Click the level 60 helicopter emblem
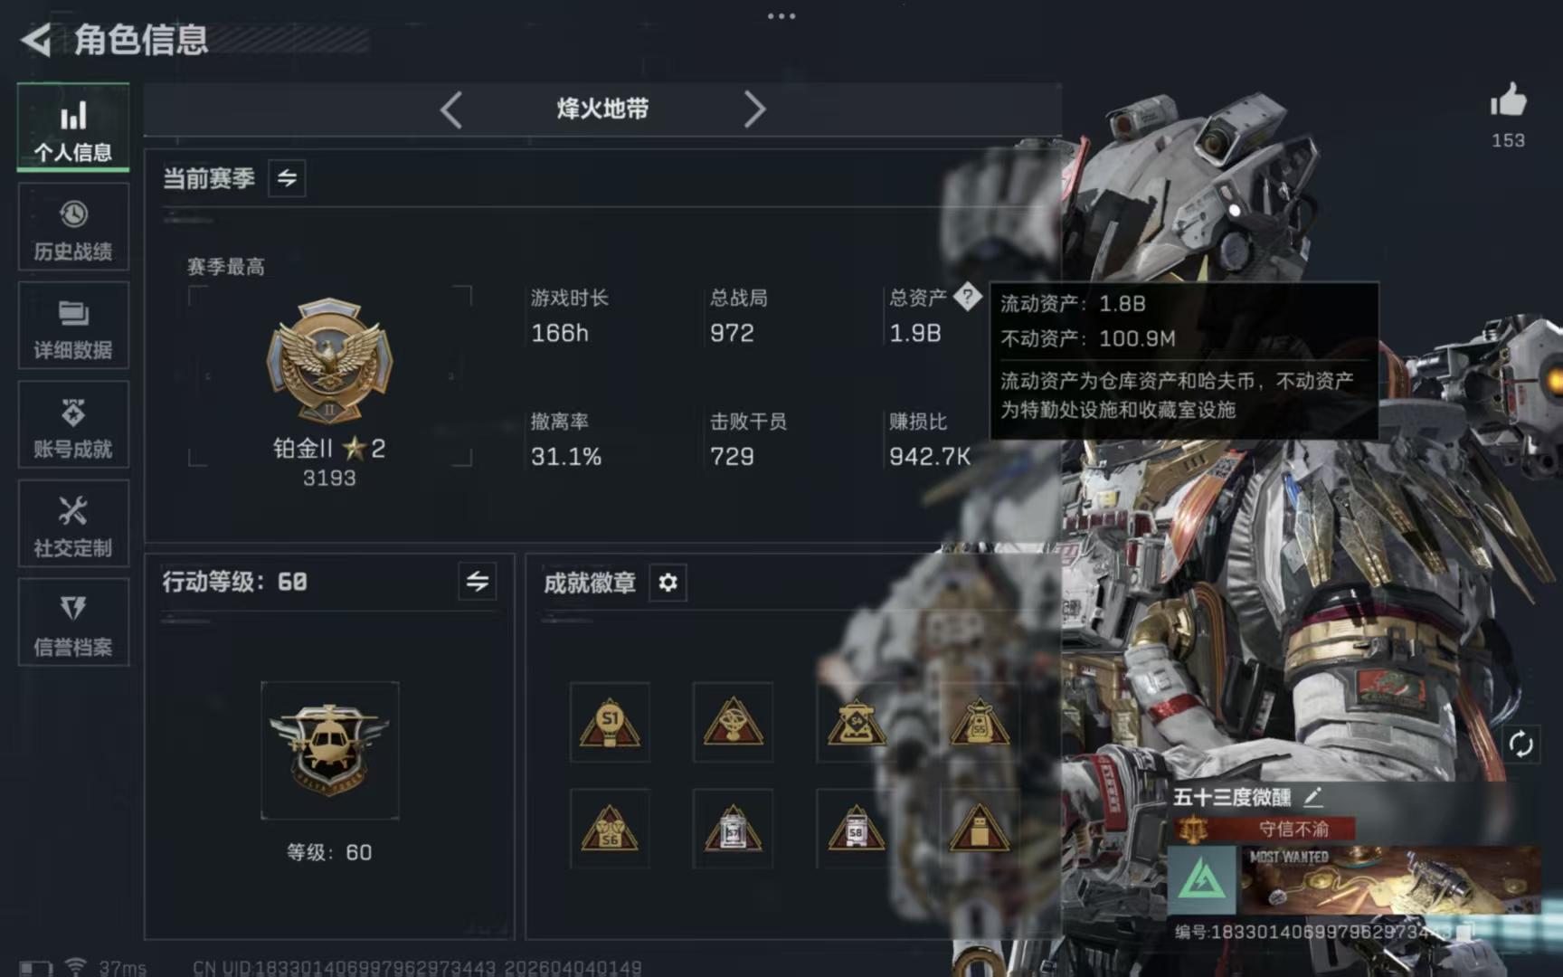The height and width of the screenshot is (977, 1563). (329, 750)
